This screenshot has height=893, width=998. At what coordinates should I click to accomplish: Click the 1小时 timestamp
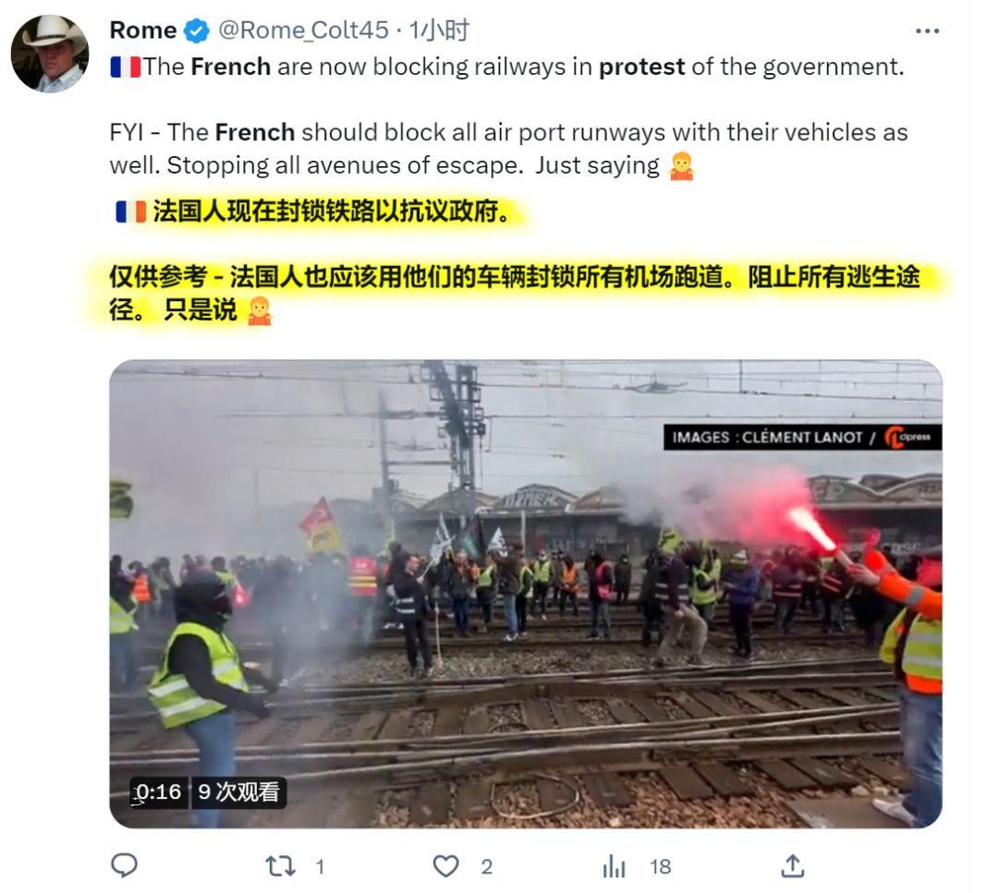[439, 30]
